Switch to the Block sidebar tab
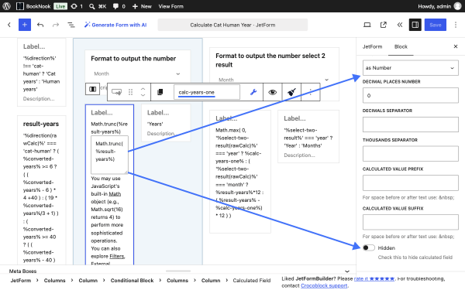The image size is (465, 290). click(401, 46)
